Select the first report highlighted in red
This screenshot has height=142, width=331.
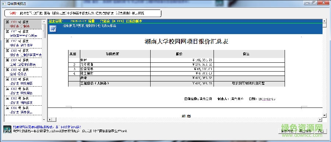[23, 24]
